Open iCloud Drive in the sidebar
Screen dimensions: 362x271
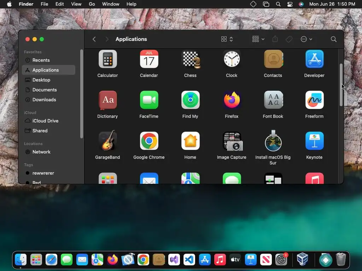point(48,121)
